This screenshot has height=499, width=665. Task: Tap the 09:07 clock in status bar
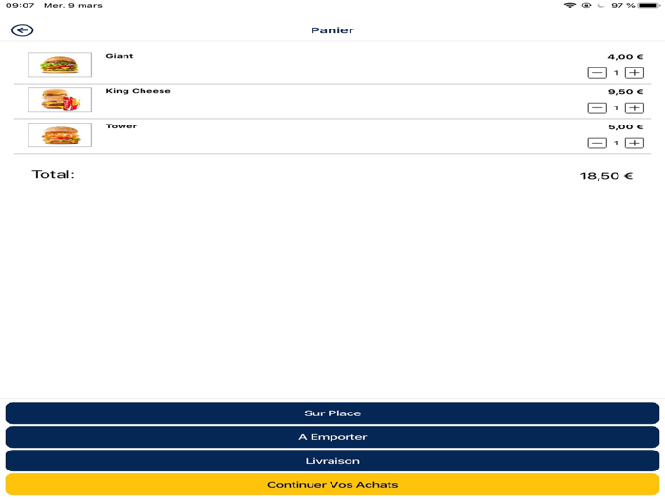[20, 5]
